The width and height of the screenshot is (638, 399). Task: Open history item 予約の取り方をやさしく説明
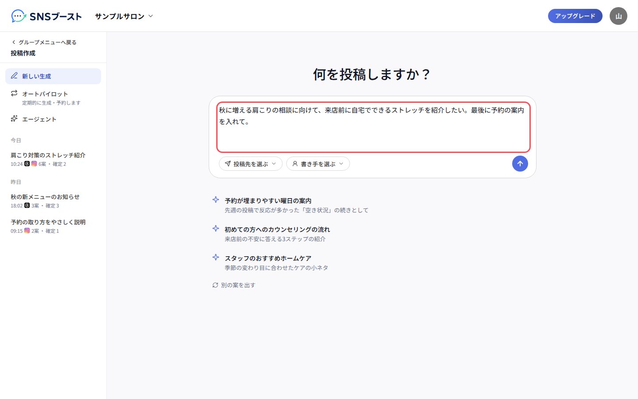[x=53, y=226]
